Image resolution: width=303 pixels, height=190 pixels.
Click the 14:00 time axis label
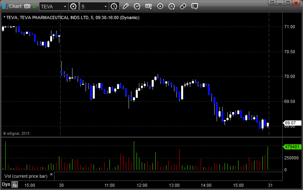(x=206, y=185)
